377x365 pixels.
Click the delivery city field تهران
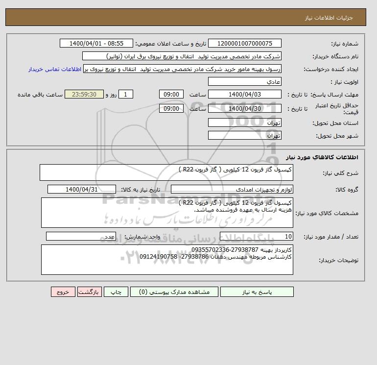tap(244, 135)
